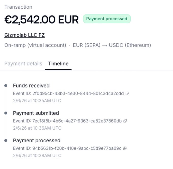Click the event ID starting with 2f0d95cb
The image size is (173, 169).
point(78,93)
